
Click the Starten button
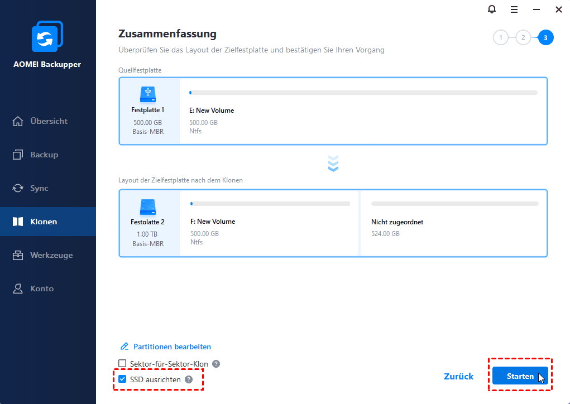[x=520, y=376]
